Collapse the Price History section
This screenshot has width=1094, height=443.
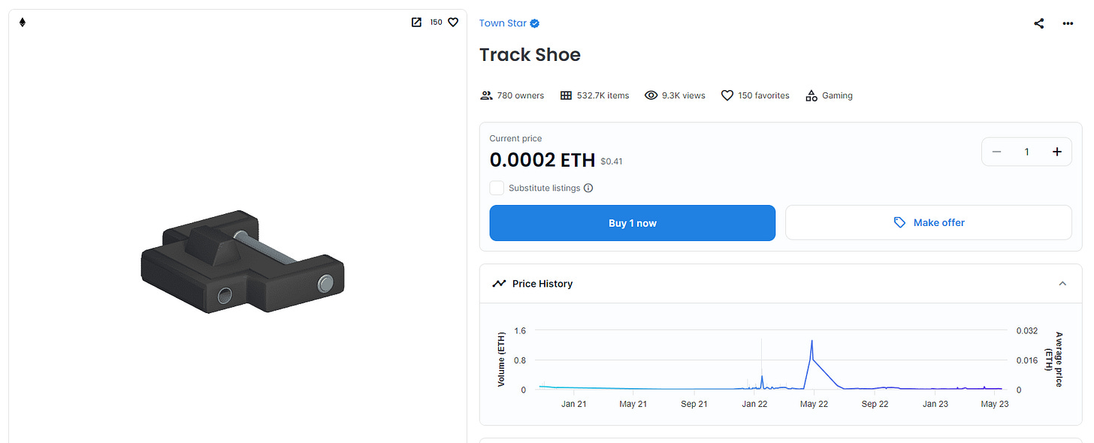[x=1062, y=284]
